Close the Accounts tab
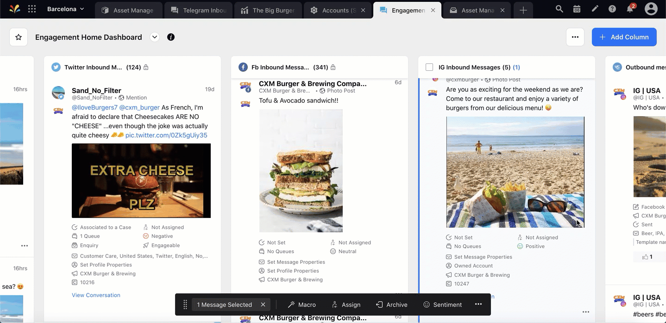This screenshot has width=666, height=323. [x=363, y=10]
